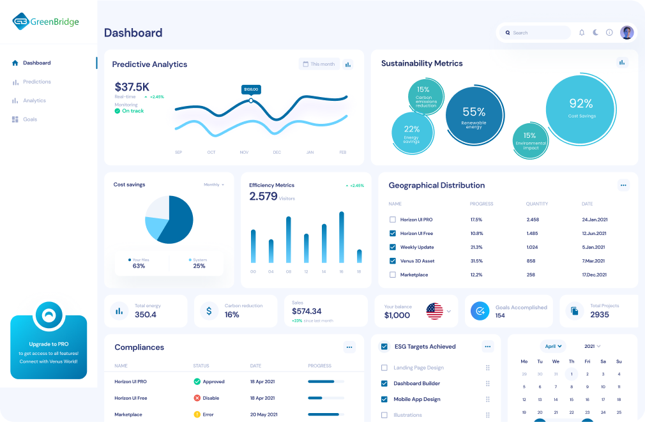Click the This month date button

319,64
